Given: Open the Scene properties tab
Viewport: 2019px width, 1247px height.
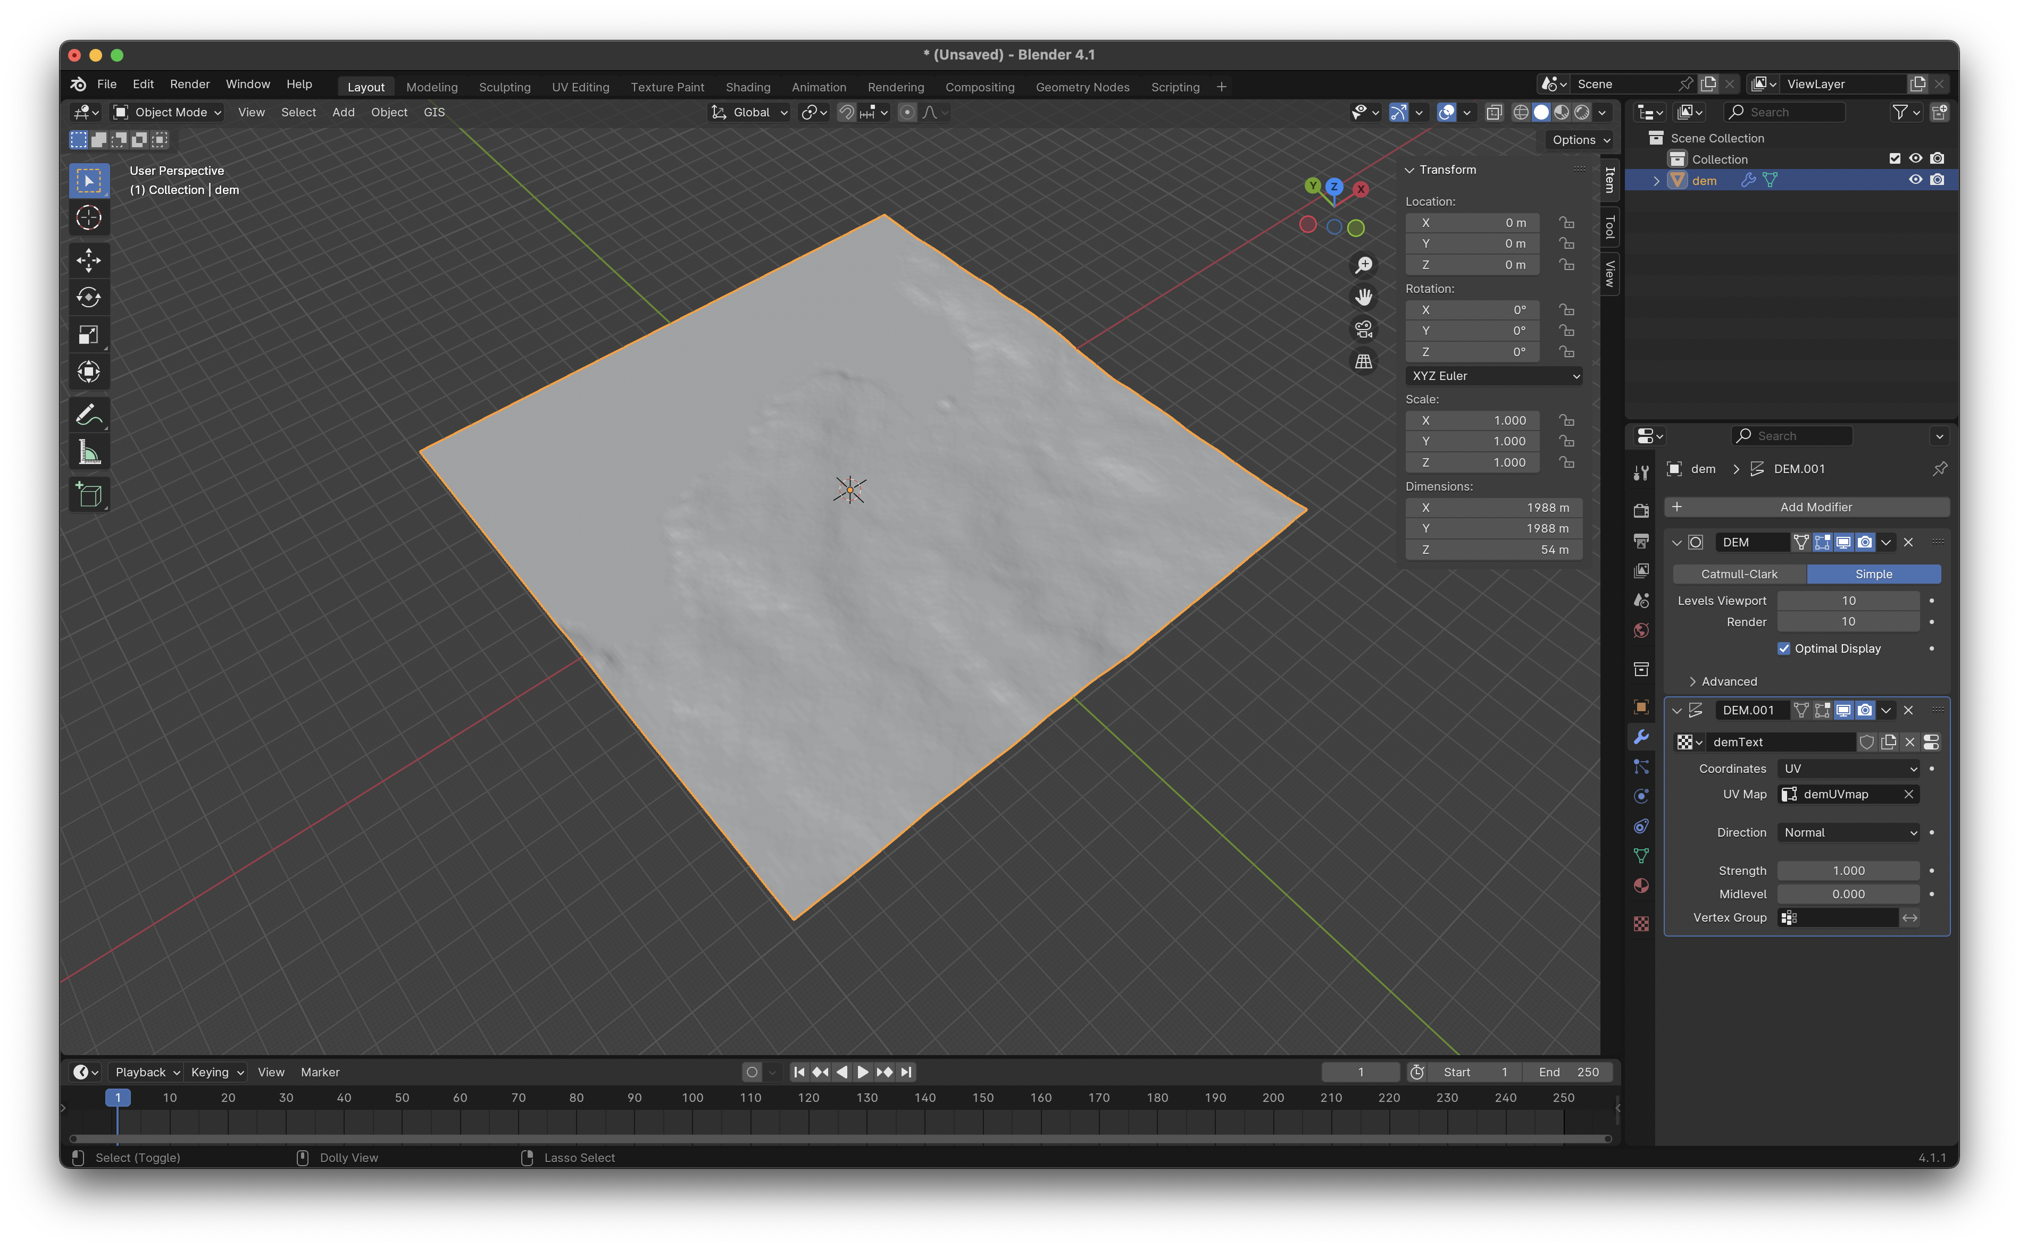Looking at the screenshot, I should click(x=1641, y=600).
